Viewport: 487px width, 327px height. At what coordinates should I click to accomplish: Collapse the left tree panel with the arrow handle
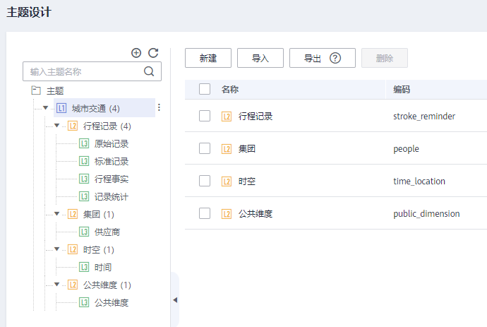click(x=175, y=300)
